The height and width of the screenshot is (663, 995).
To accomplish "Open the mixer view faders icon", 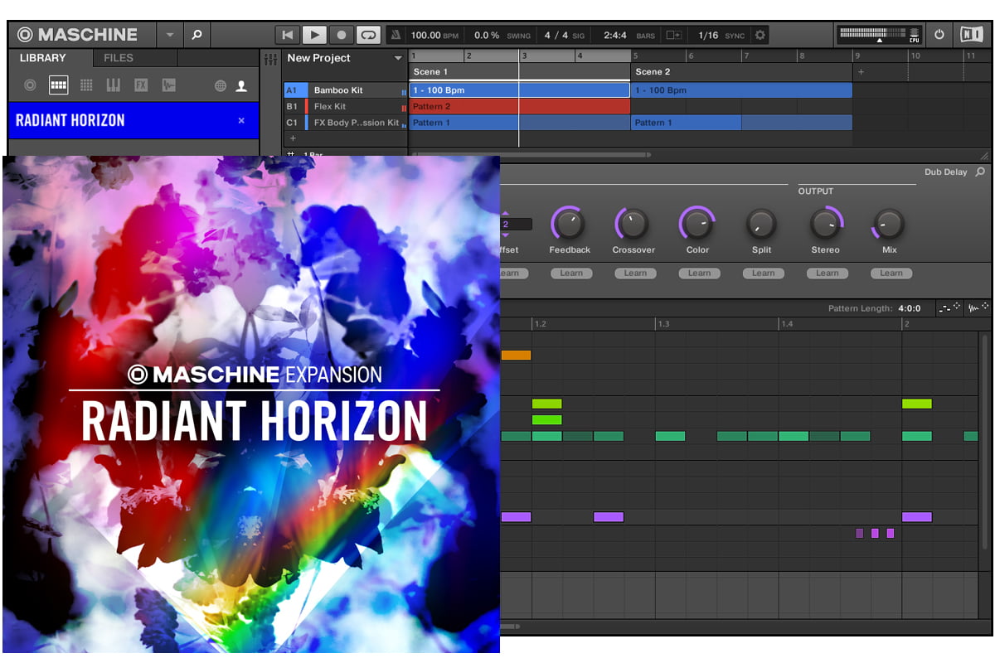I will (x=270, y=60).
